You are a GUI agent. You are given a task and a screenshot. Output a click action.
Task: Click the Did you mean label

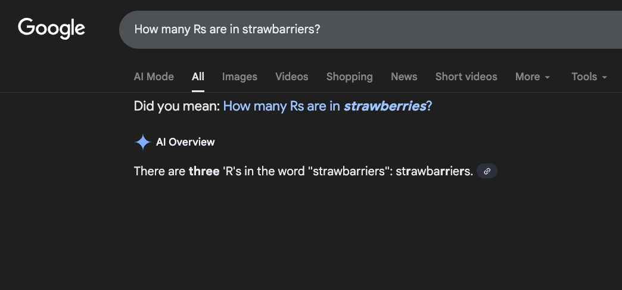(x=177, y=106)
